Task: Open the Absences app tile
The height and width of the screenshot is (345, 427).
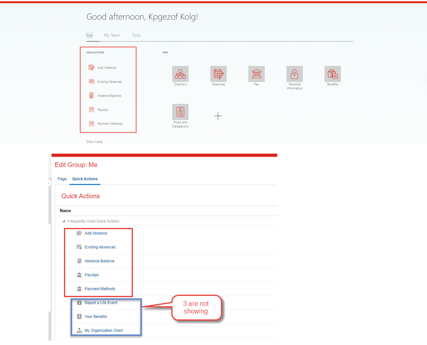Action: click(x=218, y=74)
